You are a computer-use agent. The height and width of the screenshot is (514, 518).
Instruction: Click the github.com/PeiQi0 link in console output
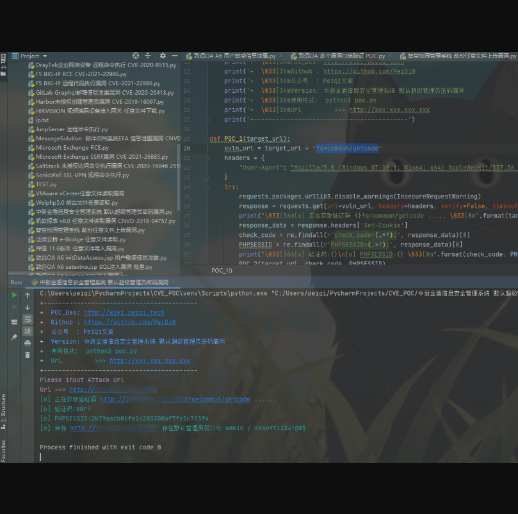click(130, 323)
